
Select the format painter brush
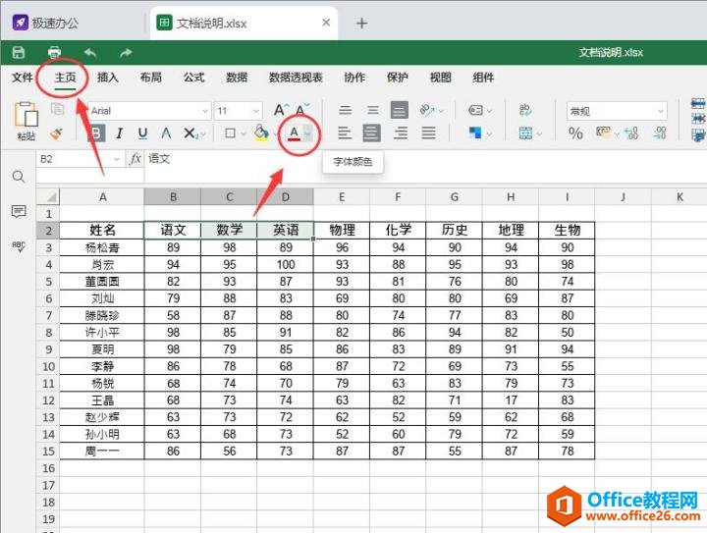coord(57,133)
